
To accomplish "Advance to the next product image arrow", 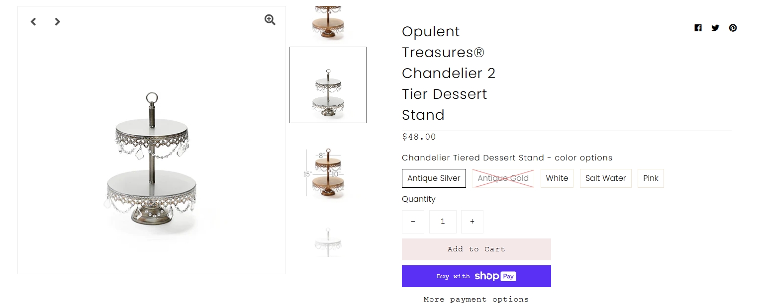I will [x=57, y=22].
